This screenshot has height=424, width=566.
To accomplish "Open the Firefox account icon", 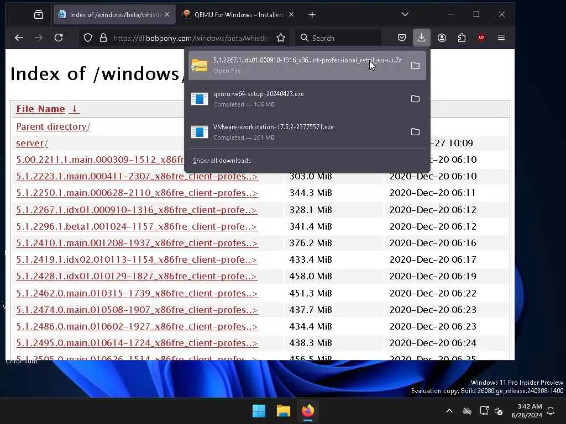I will pyautogui.click(x=442, y=38).
